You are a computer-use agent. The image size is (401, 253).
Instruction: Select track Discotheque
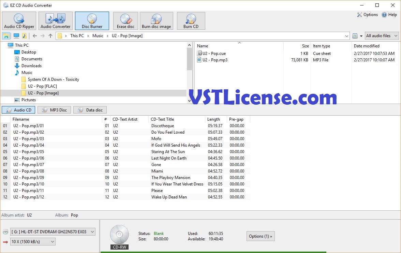click(x=163, y=126)
